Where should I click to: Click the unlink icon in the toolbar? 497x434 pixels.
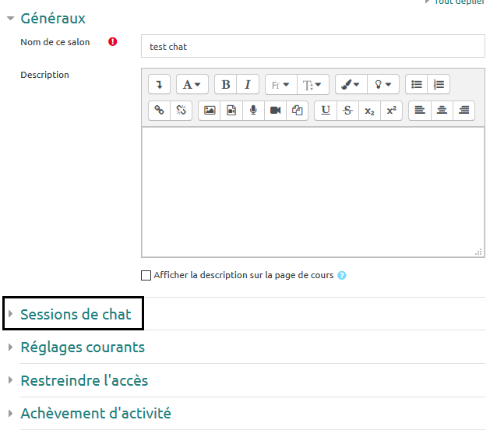pos(181,111)
